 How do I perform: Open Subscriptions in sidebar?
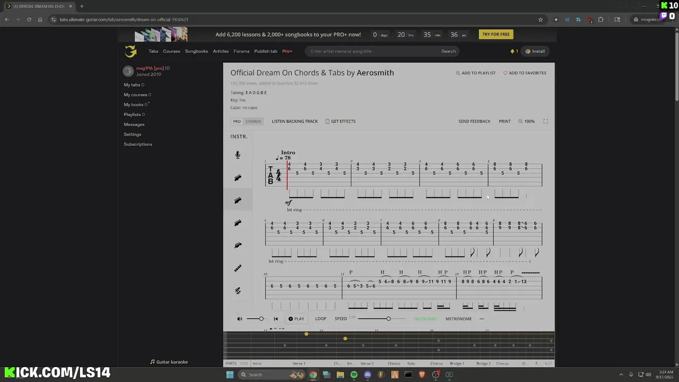[138, 144]
